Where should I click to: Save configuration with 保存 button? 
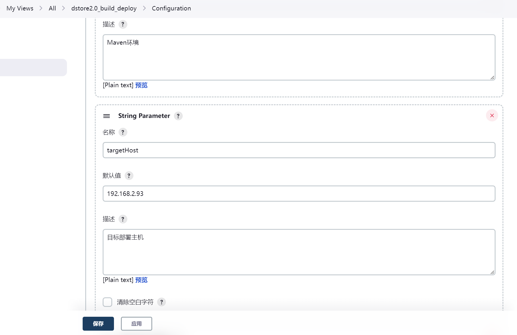point(98,324)
